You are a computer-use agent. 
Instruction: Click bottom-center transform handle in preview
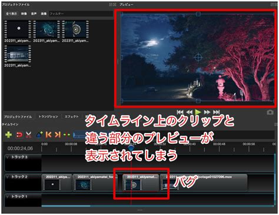pyautogui.click(x=198, y=101)
